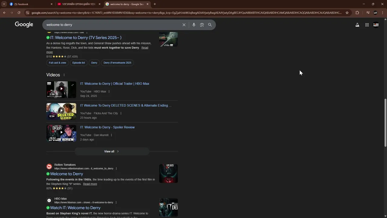Open IT: Welcome to Derry Official Trailer link
Screen dimensions: 387x218
(115, 84)
